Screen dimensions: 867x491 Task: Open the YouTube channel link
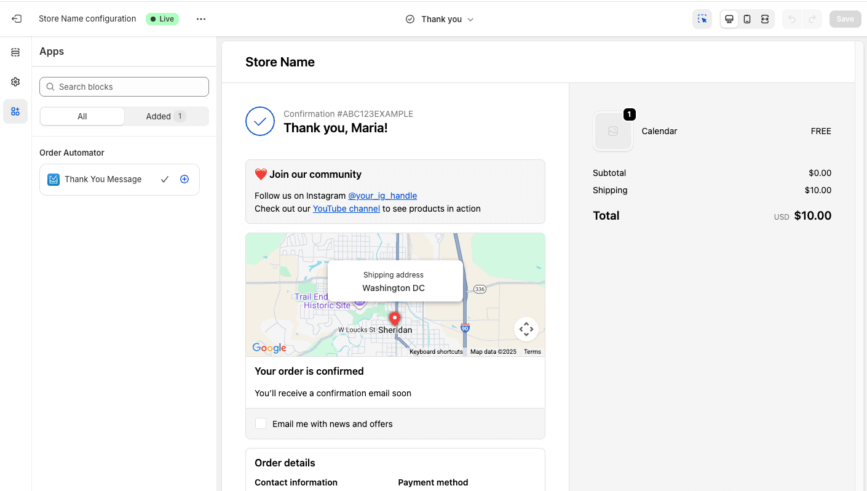(346, 209)
